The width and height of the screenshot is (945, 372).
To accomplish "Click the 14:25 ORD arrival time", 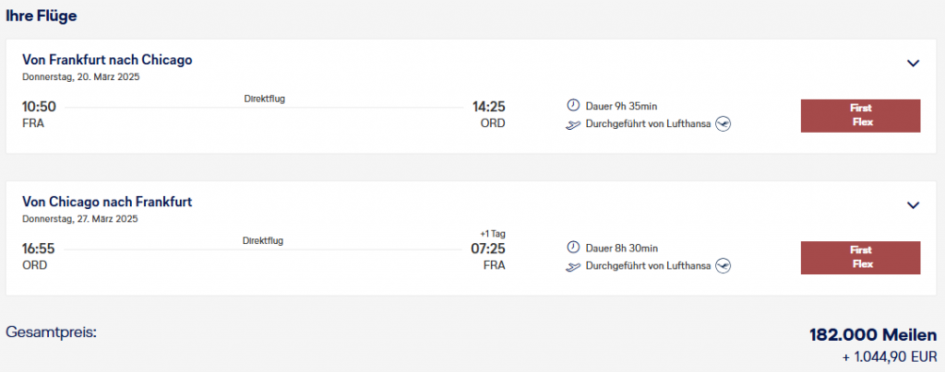I will pyautogui.click(x=488, y=107).
